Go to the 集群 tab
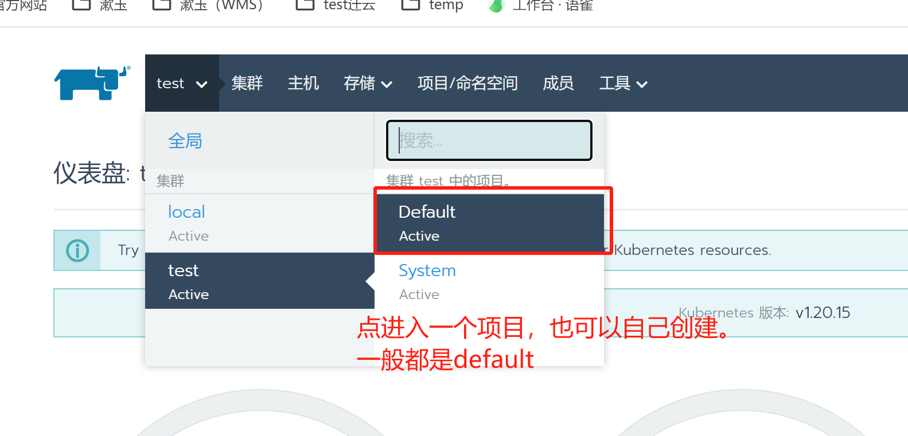The image size is (908, 436). (x=247, y=84)
